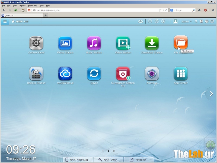
Task: Switch to first desktop page dot
Action: click(x=103, y=151)
